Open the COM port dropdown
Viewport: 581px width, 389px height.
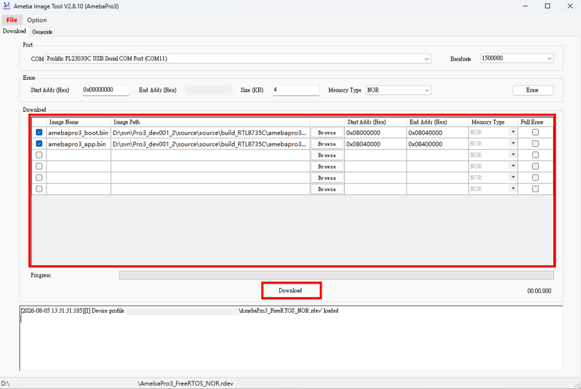(x=238, y=58)
